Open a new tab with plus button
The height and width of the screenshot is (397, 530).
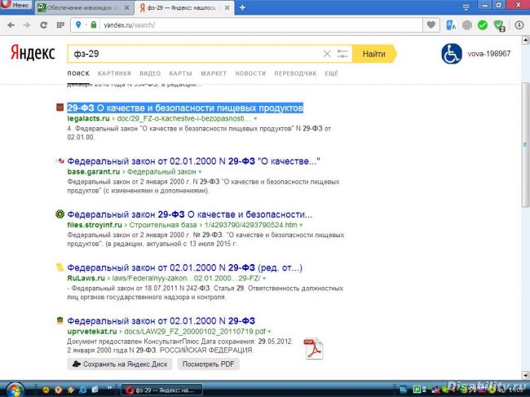242,7
